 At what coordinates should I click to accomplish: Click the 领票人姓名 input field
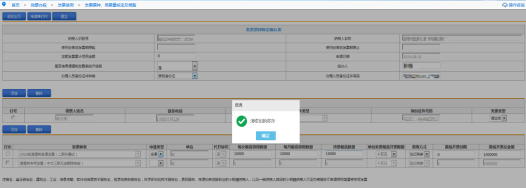point(74,118)
